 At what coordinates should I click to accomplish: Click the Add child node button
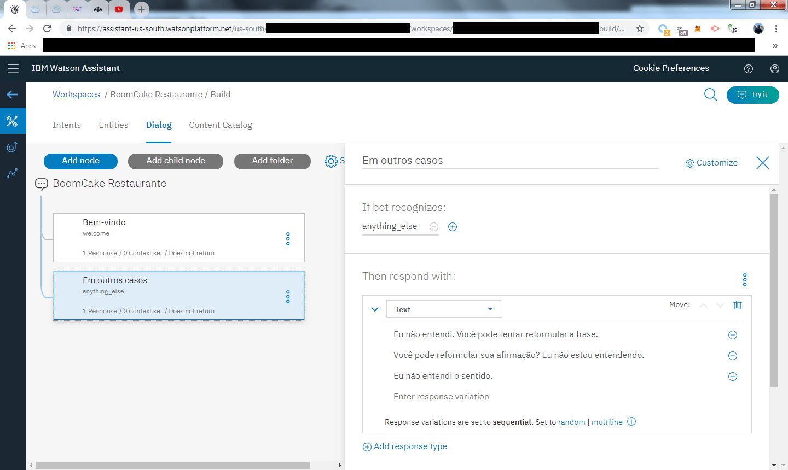176,161
